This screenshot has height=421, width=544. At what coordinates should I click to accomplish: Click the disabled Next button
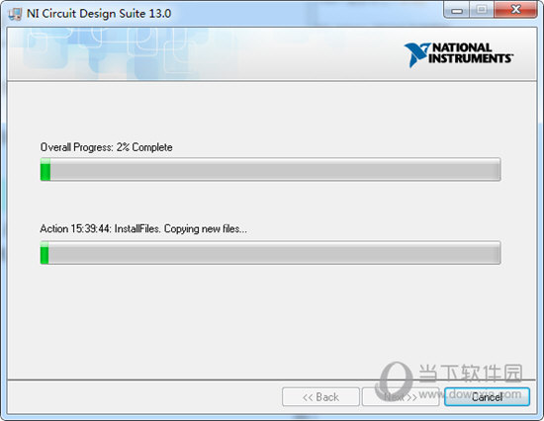401,396
